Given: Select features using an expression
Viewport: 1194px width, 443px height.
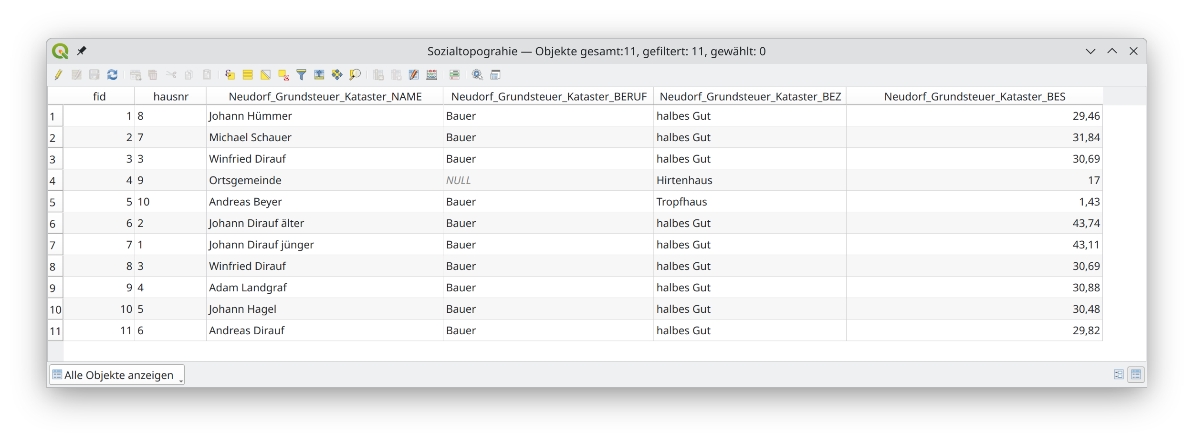Looking at the screenshot, I should pos(230,75).
